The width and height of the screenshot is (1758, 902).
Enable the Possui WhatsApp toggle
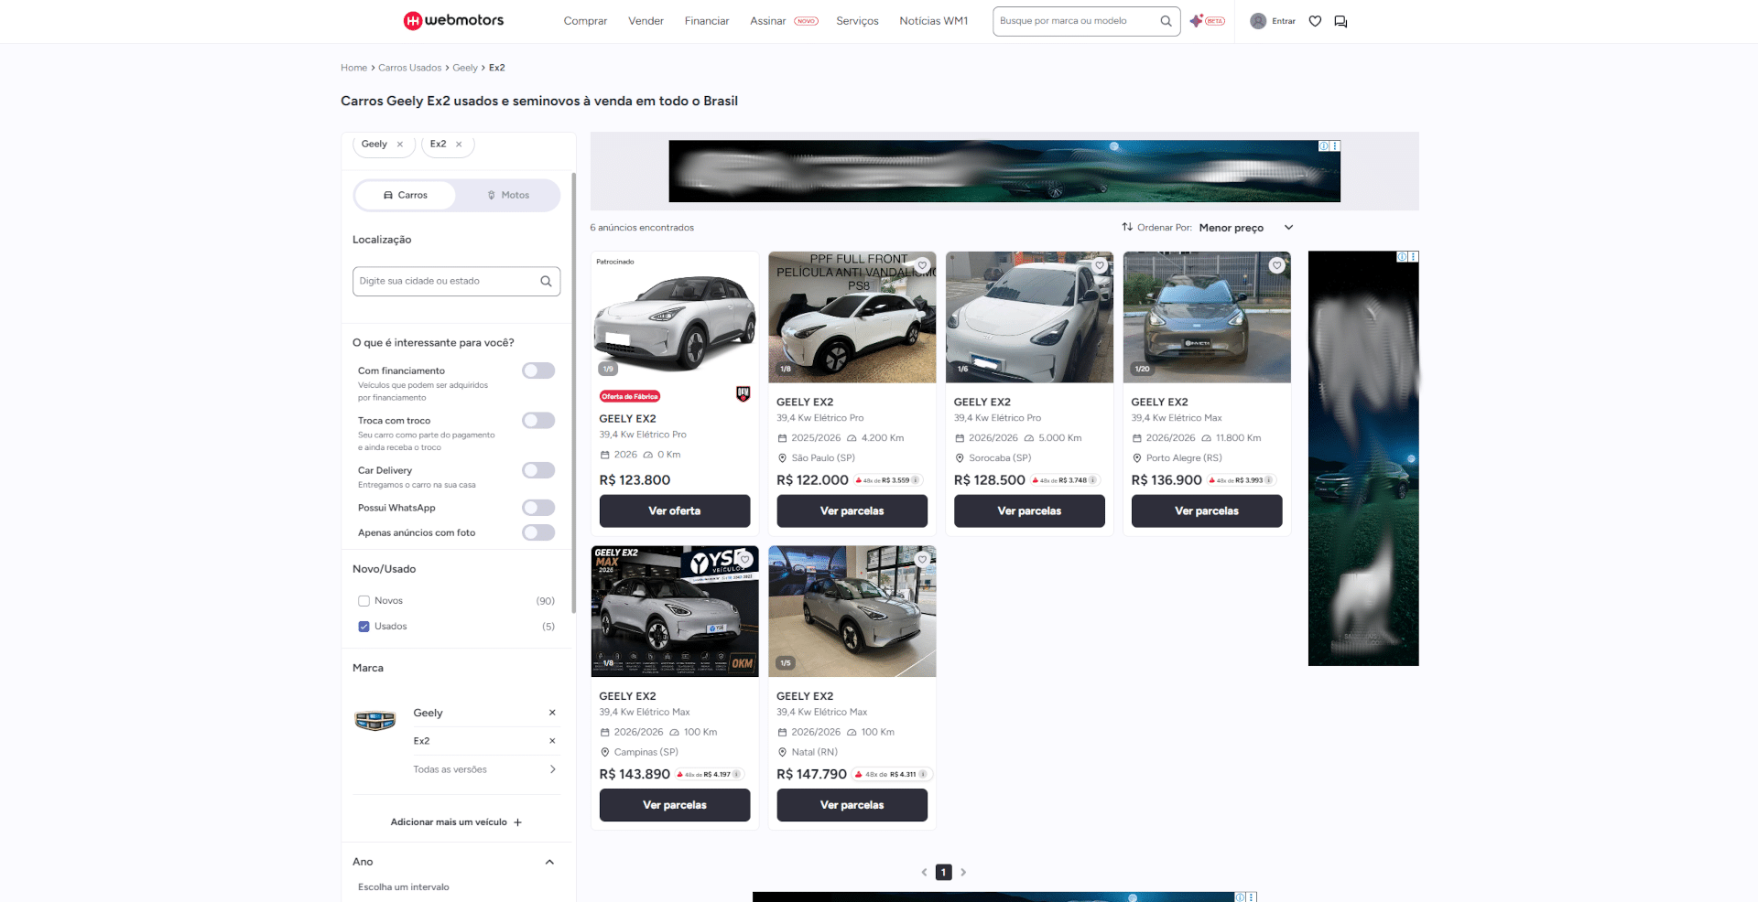538,508
